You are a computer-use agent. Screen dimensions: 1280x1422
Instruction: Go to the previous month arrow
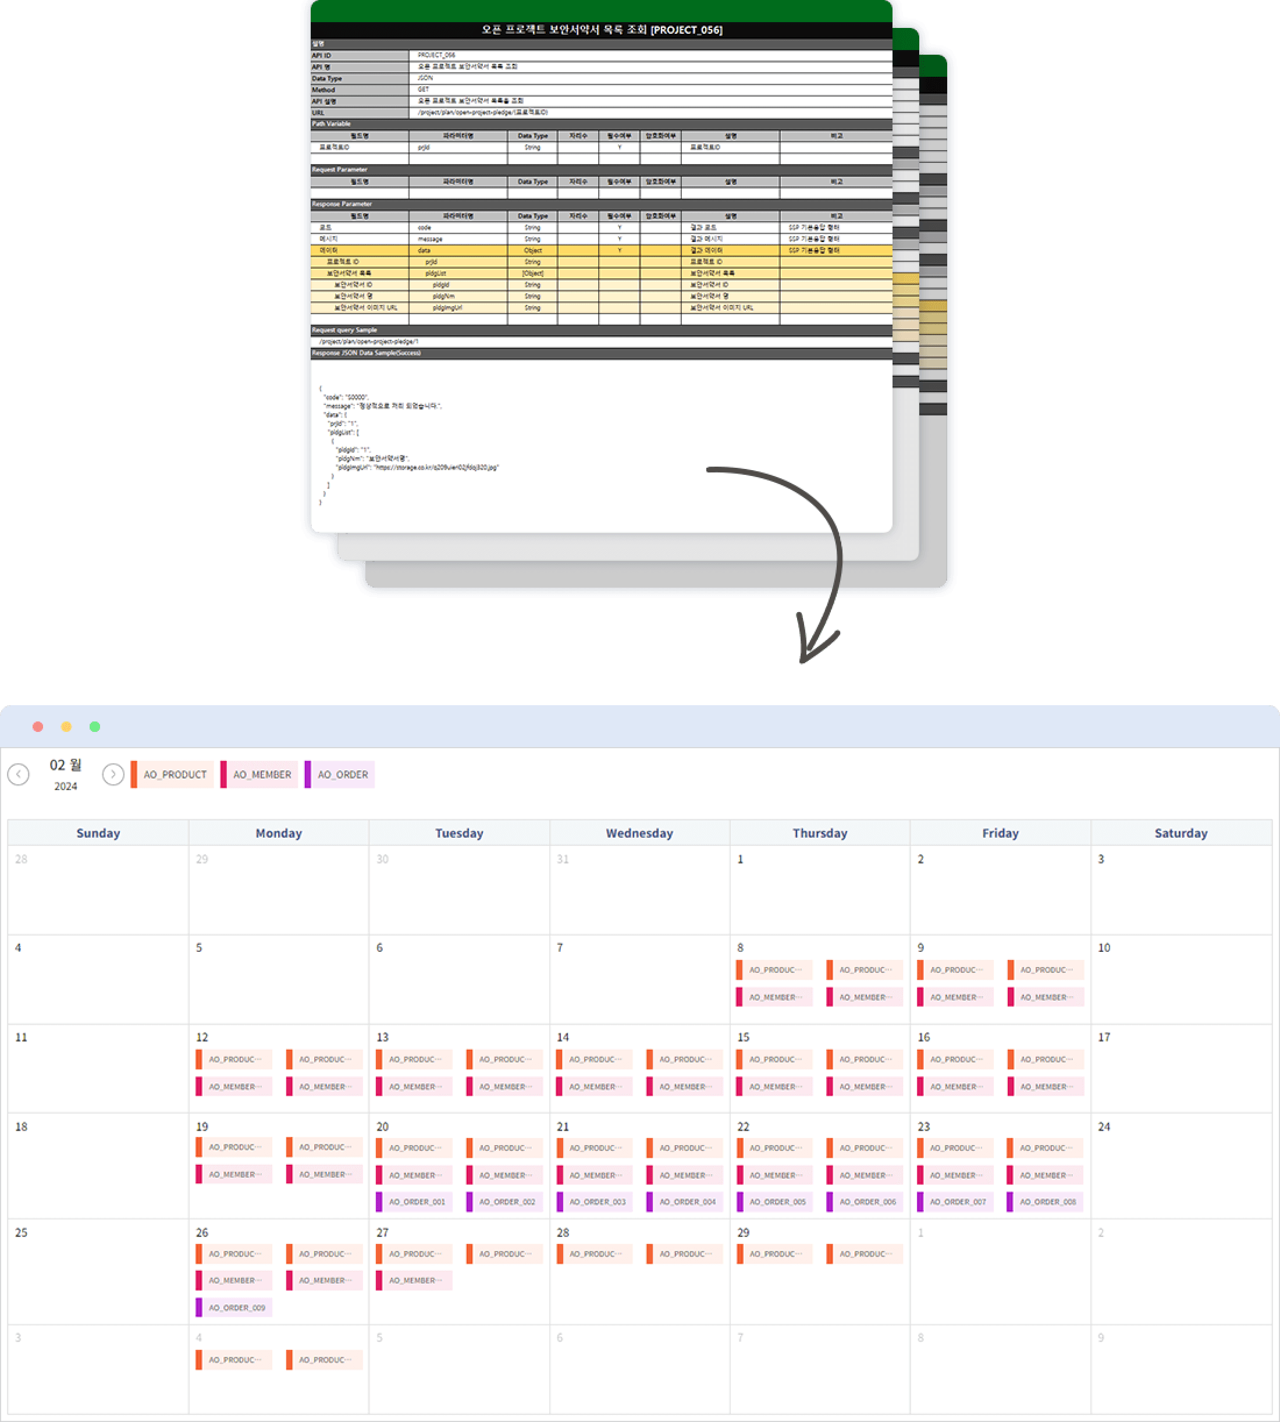click(x=18, y=774)
